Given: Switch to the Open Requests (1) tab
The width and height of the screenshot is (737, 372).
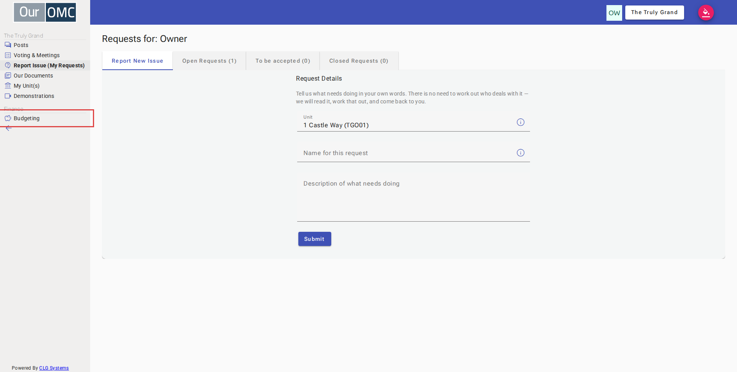Looking at the screenshot, I should pyautogui.click(x=209, y=61).
